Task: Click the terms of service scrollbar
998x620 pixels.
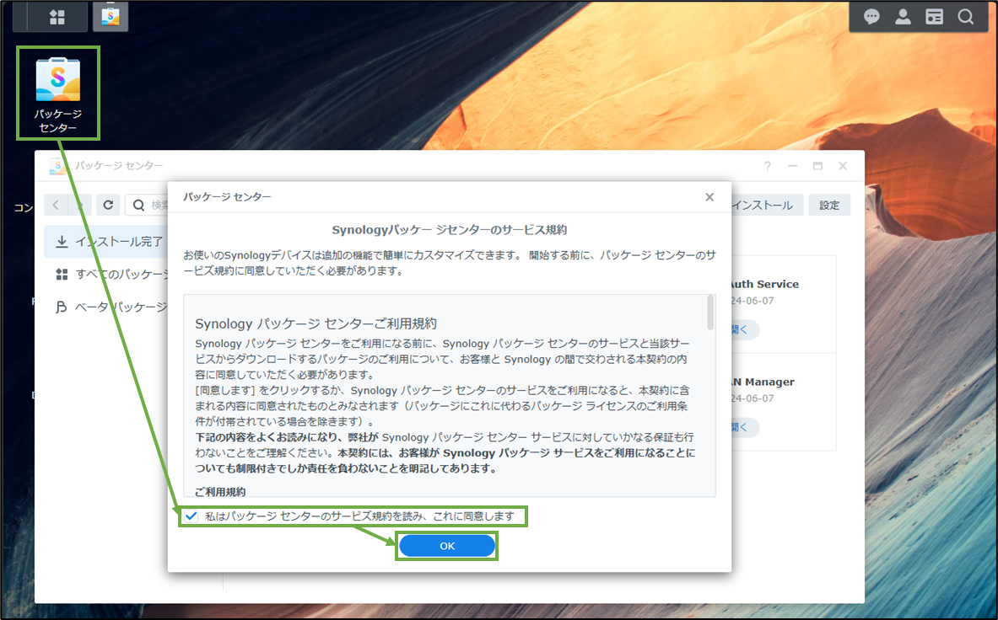Action: [710, 313]
